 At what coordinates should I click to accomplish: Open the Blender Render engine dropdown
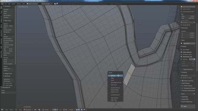[x=47, y=4]
